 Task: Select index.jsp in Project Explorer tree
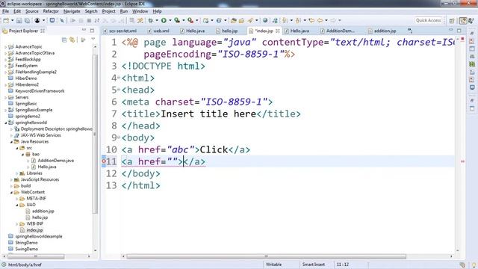coord(34,230)
